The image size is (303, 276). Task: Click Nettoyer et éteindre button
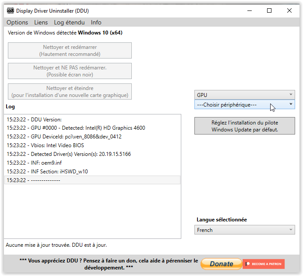point(70,92)
